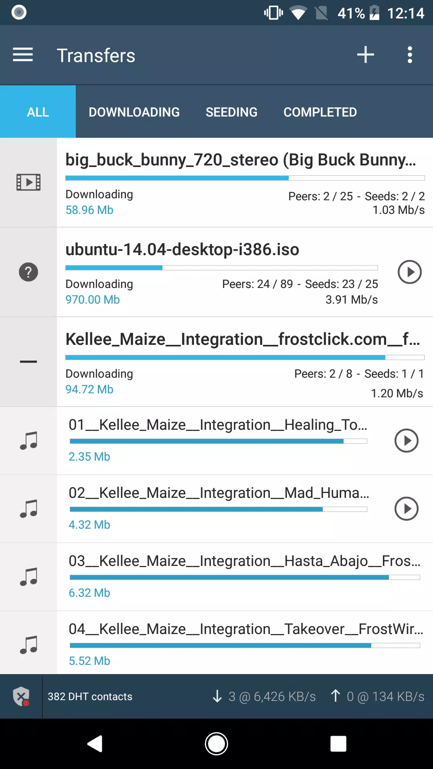Tap the question mark icon beside ubuntu iso
The image size is (433, 769).
28,272
